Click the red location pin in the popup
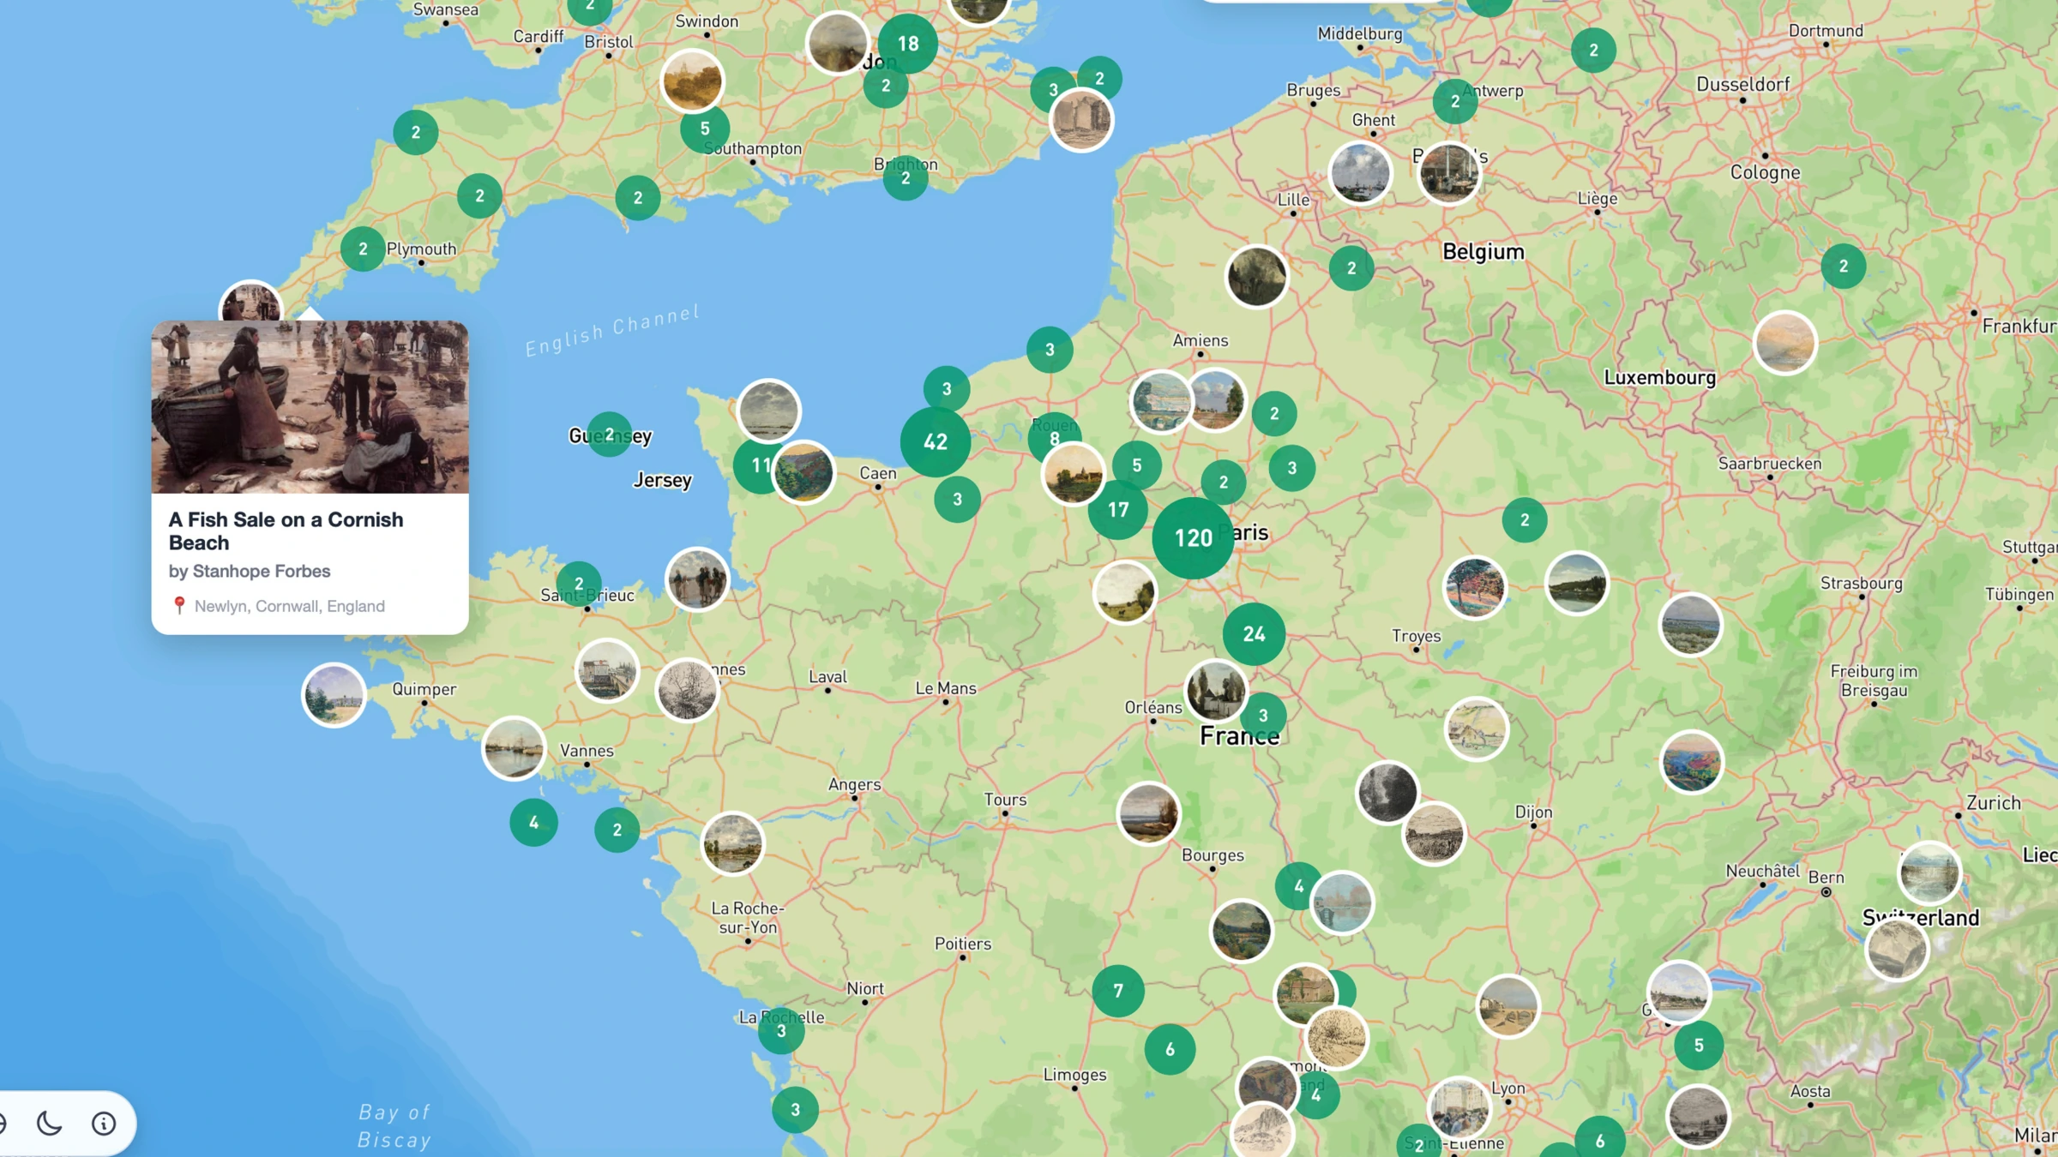Image resolution: width=2058 pixels, height=1157 pixels. coord(178,605)
